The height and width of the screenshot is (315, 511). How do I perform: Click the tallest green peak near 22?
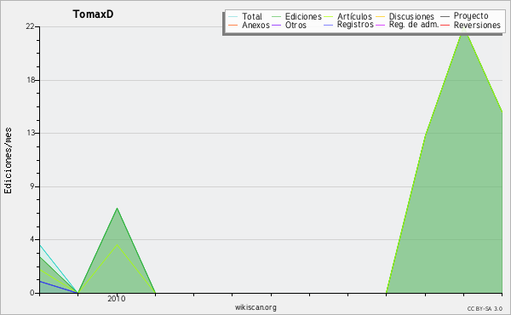(x=464, y=29)
